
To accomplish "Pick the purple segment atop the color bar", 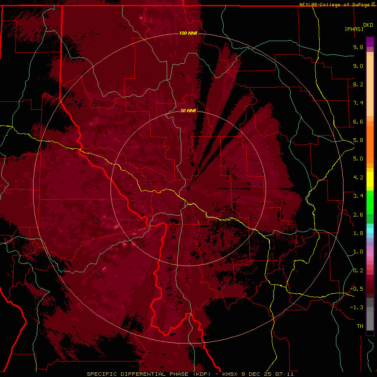I will 370,42.
